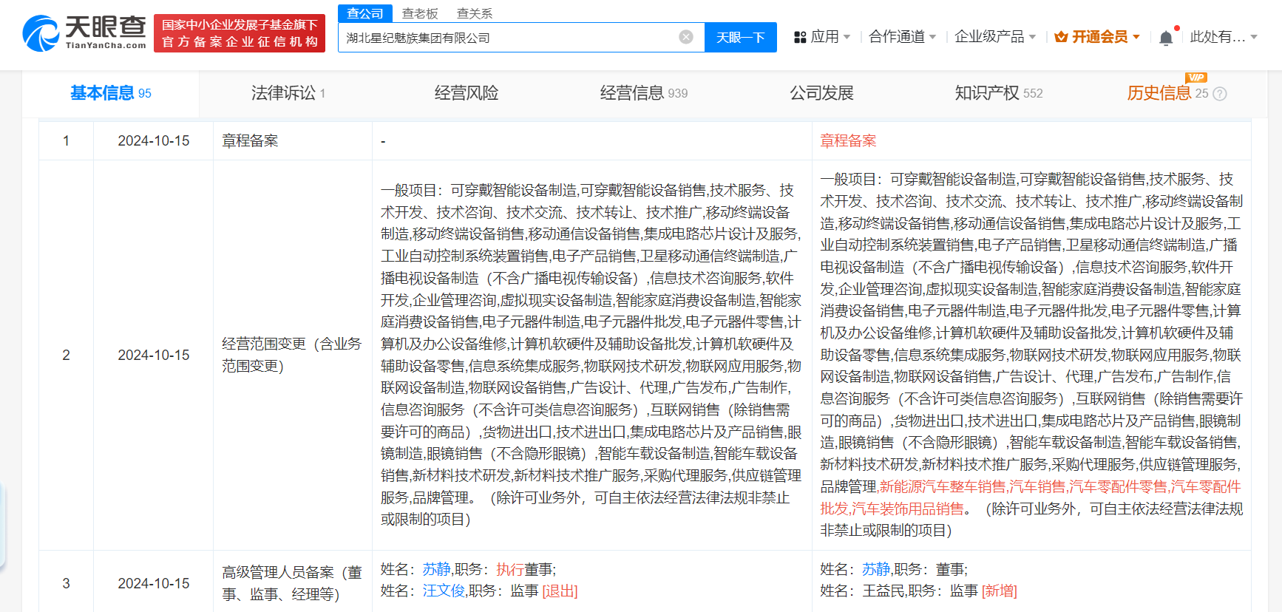Expand the 合作通道 dropdown
This screenshot has width=1282, height=612.
point(932,37)
